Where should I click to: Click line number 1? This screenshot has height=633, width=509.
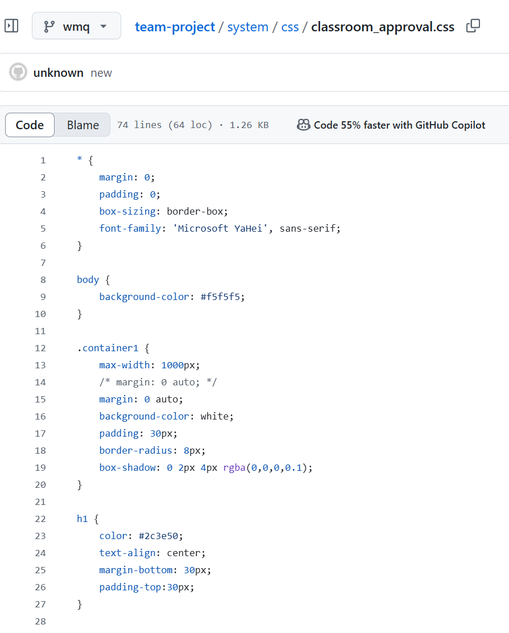[43, 160]
